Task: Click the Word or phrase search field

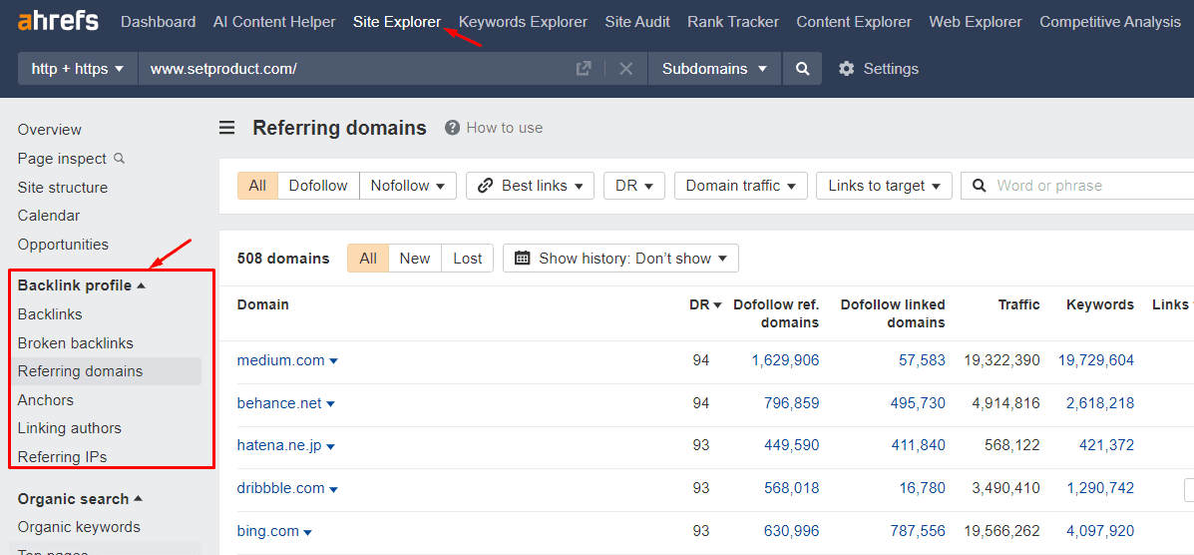Action: click(x=1087, y=186)
